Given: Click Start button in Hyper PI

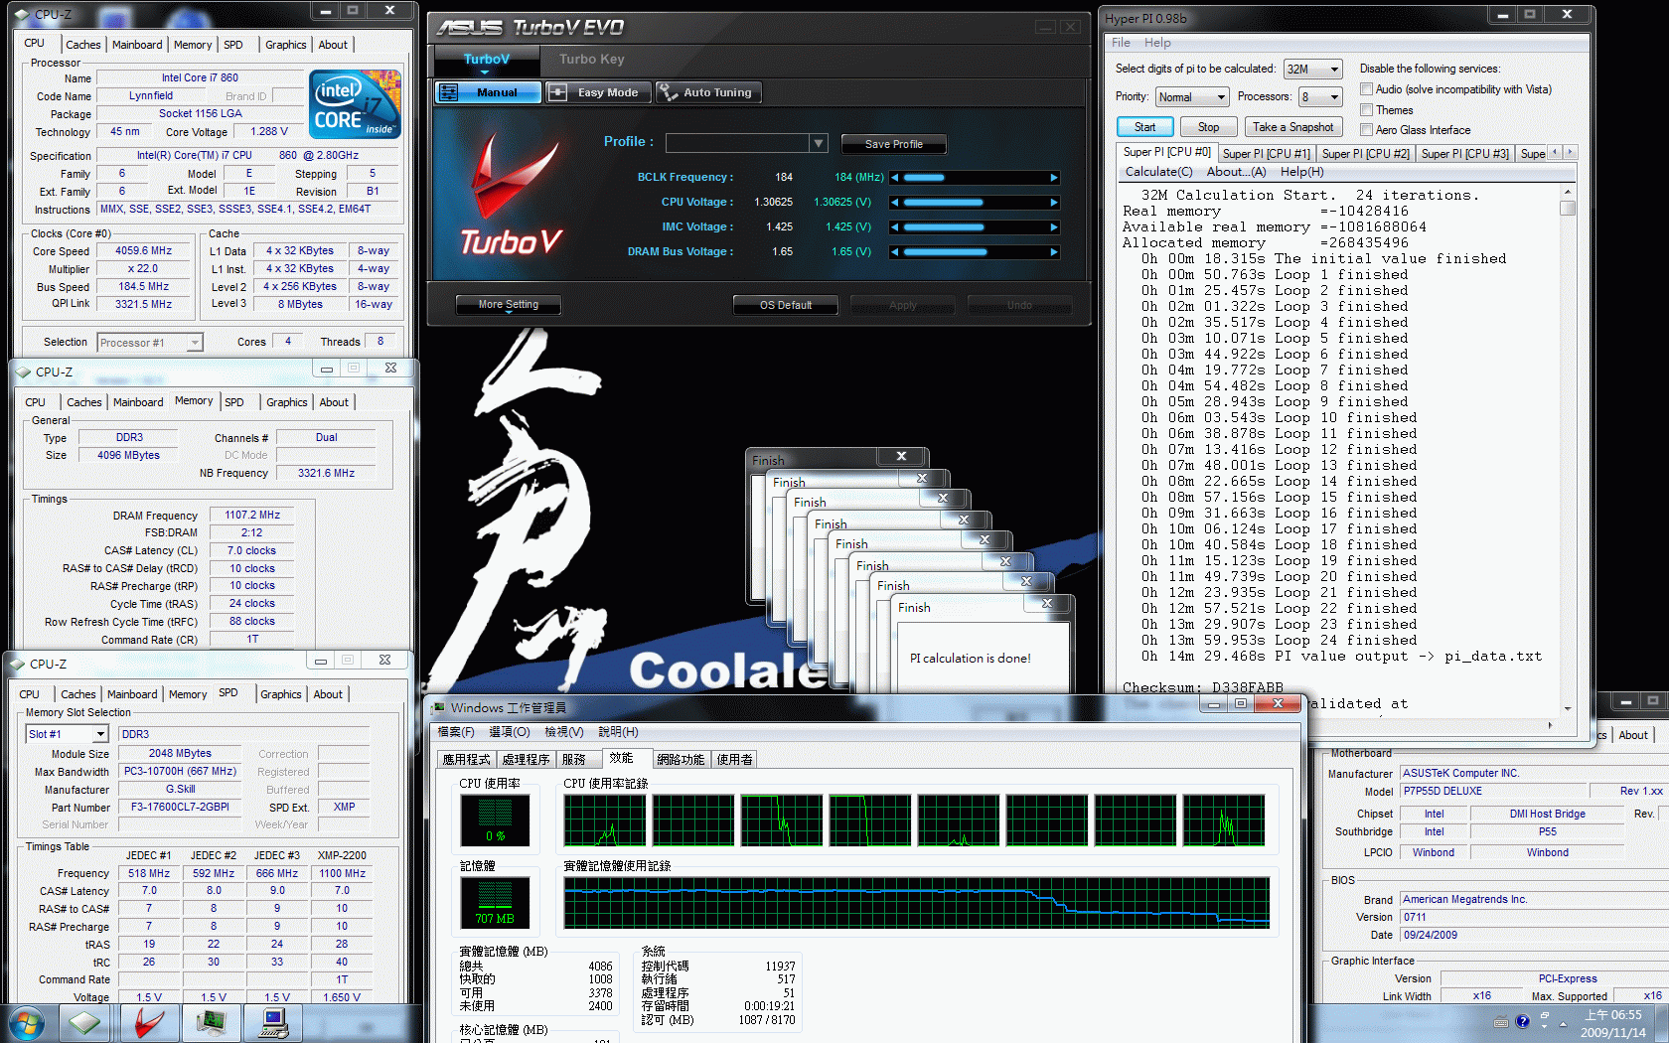Looking at the screenshot, I should pyautogui.click(x=1145, y=127).
